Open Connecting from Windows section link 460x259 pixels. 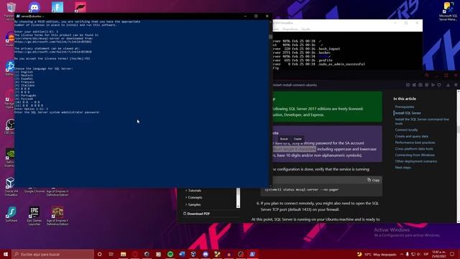click(415, 155)
